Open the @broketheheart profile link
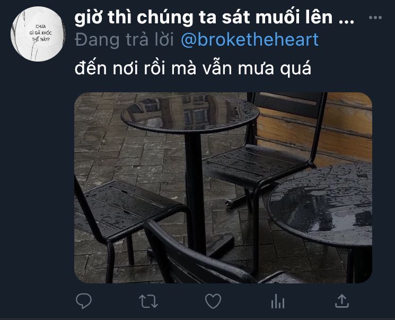This screenshot has width=395, height=320. coord(250,40)
